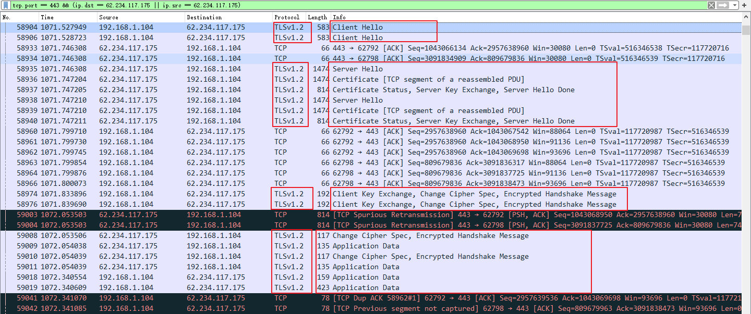The width and height of the screenshot is (751, 314).
Task: Click in the display filter text field
Action: pos(365,5)
